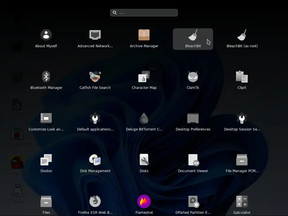288x216 pixels.
Task: Open Desktop Session Settings
Action: click(x=242, y=122)
